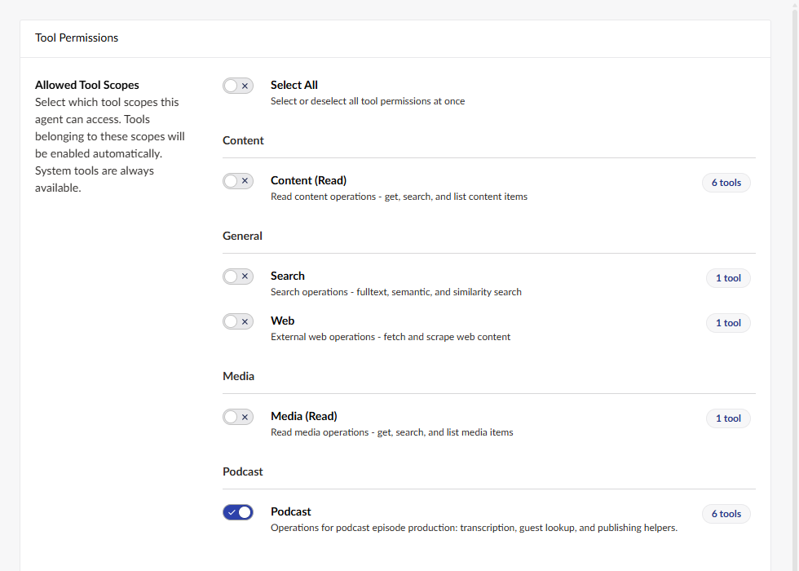799x571 pixels.
Task: Click the Media (Read) title
Action: tap(303, 416)
